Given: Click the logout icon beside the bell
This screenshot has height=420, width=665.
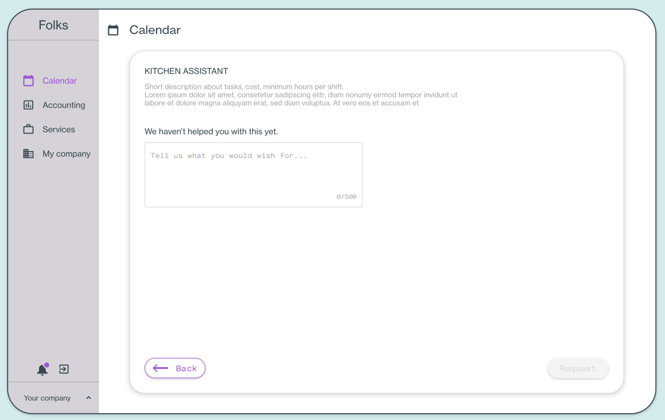Looking at the screenshot, I should [x=64, y=369].
